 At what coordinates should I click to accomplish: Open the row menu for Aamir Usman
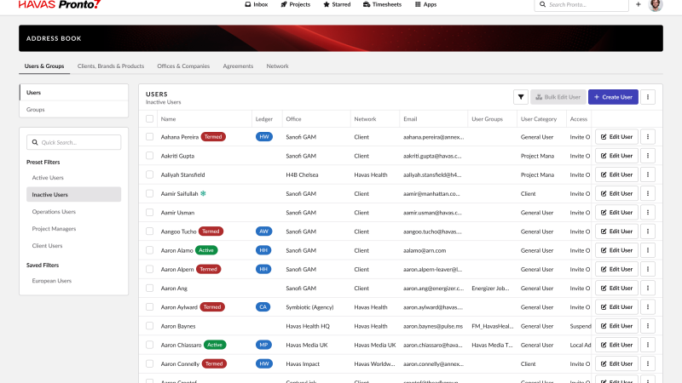point(648,212)
